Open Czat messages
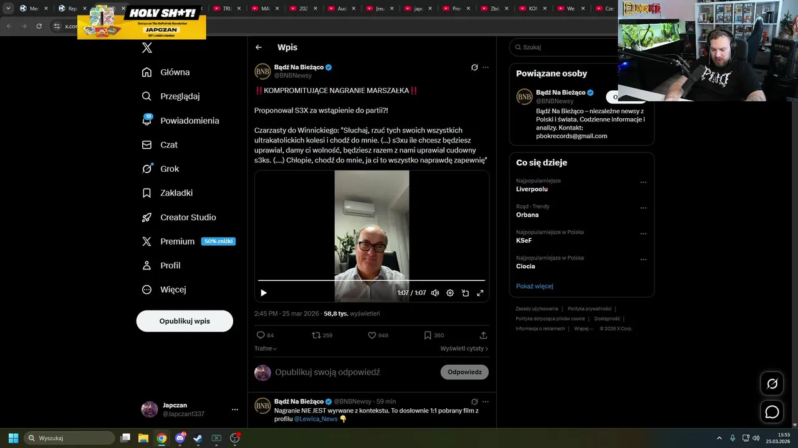Viewport: 798px width, 448px height. point(160,145)
